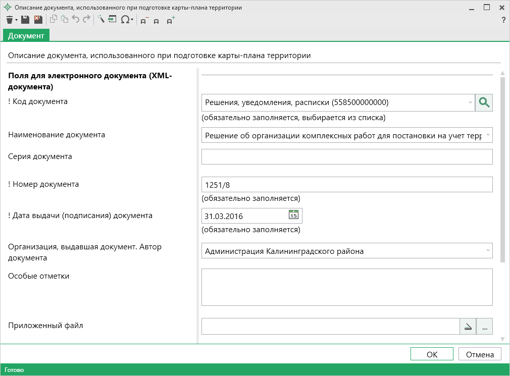510x376 pixels.
Task: Expand the Наименование документа dropdown
Action: point(488,135)
